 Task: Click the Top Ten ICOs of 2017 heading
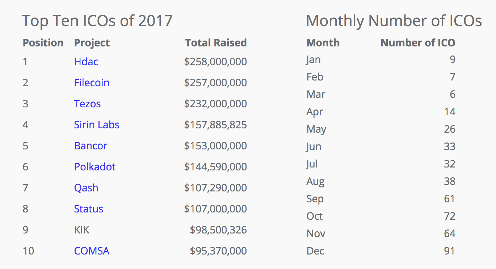pos(97,21)
